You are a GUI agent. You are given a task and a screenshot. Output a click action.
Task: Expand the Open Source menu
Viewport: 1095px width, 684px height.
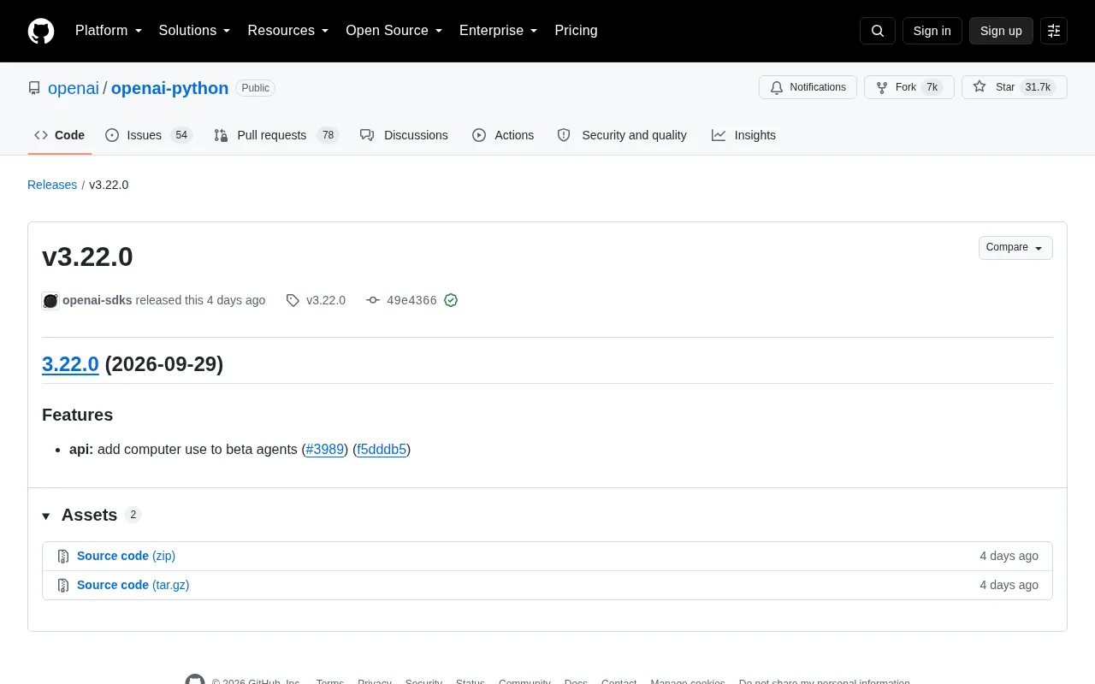click(x=394, y=31)
